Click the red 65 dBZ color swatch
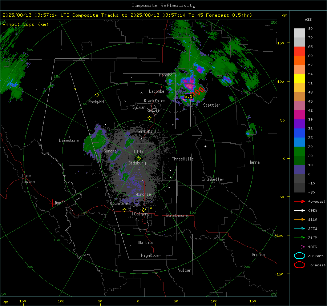This screenshot has width=327, height=306. [x=299, y=51]
